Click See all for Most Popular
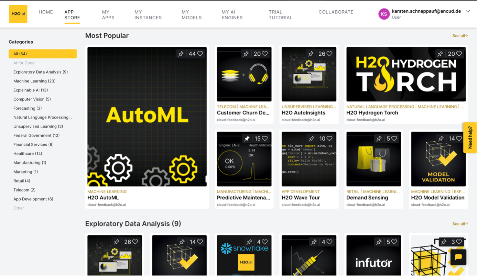The height and width of the screenshot is (277, 478). (x=460, y=35)
